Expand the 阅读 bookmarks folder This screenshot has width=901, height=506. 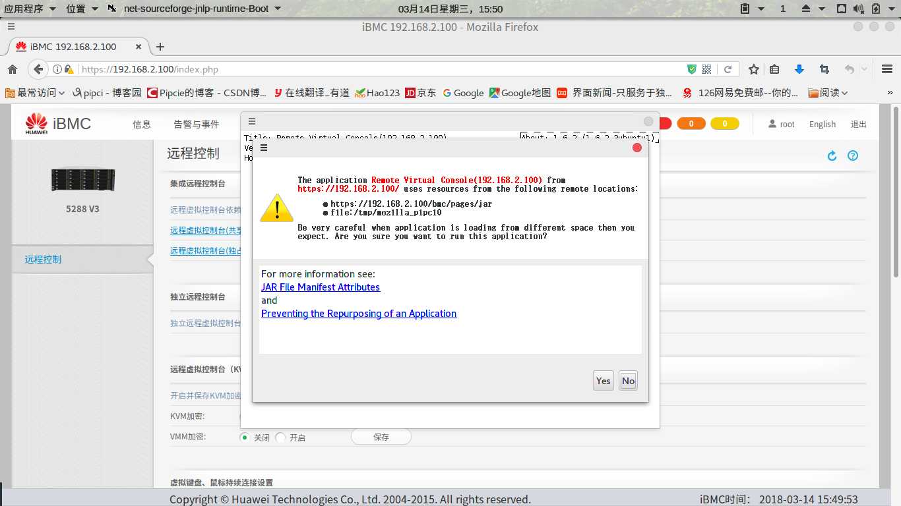828,93
